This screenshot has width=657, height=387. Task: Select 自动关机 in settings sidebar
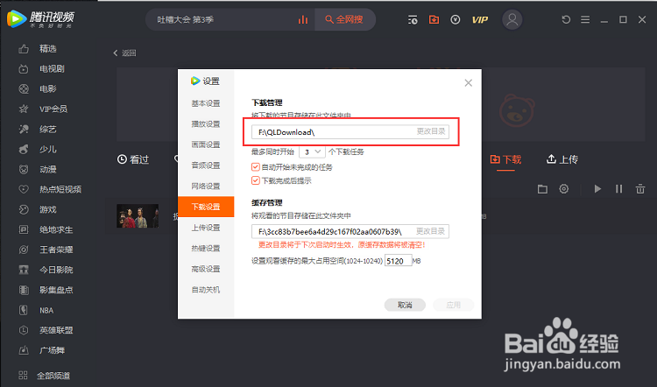[206, 290]
